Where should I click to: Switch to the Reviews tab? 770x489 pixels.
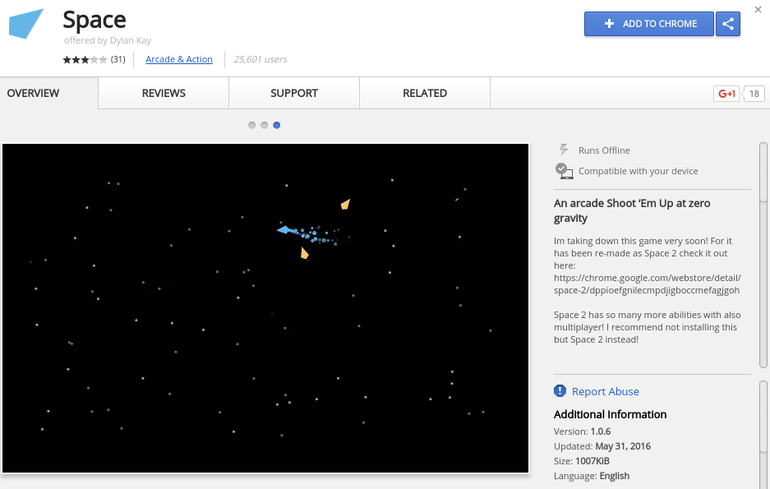pyautogui.click(x=164, y=94)
